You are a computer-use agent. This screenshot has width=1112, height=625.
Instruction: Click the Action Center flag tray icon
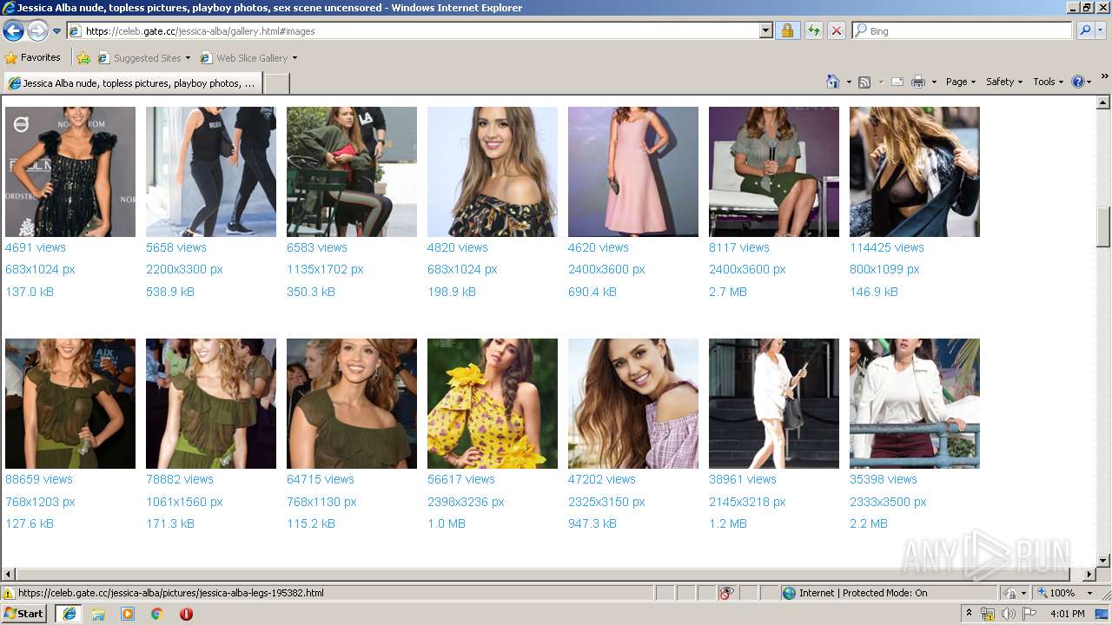[x=1029, y=614]
